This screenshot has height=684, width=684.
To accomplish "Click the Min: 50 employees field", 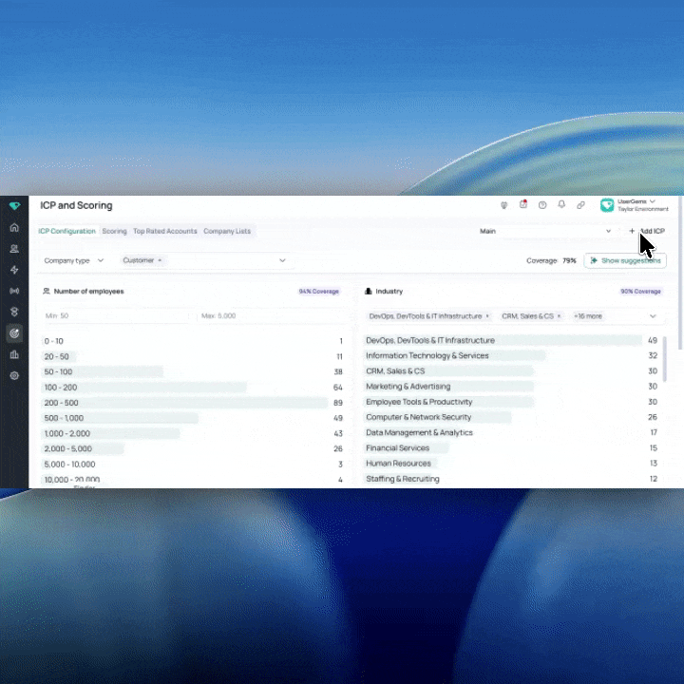I will pos(116,315).
